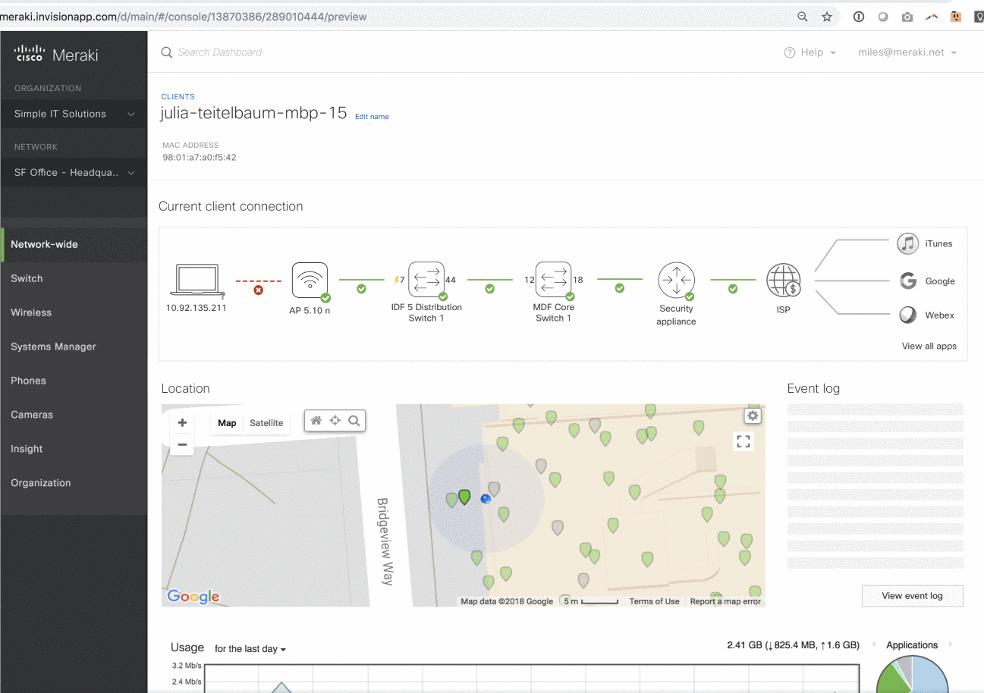Click the CLIENTS breadcrumb link
The height and width of the screenshot is (693, 984).
(178, 97)
